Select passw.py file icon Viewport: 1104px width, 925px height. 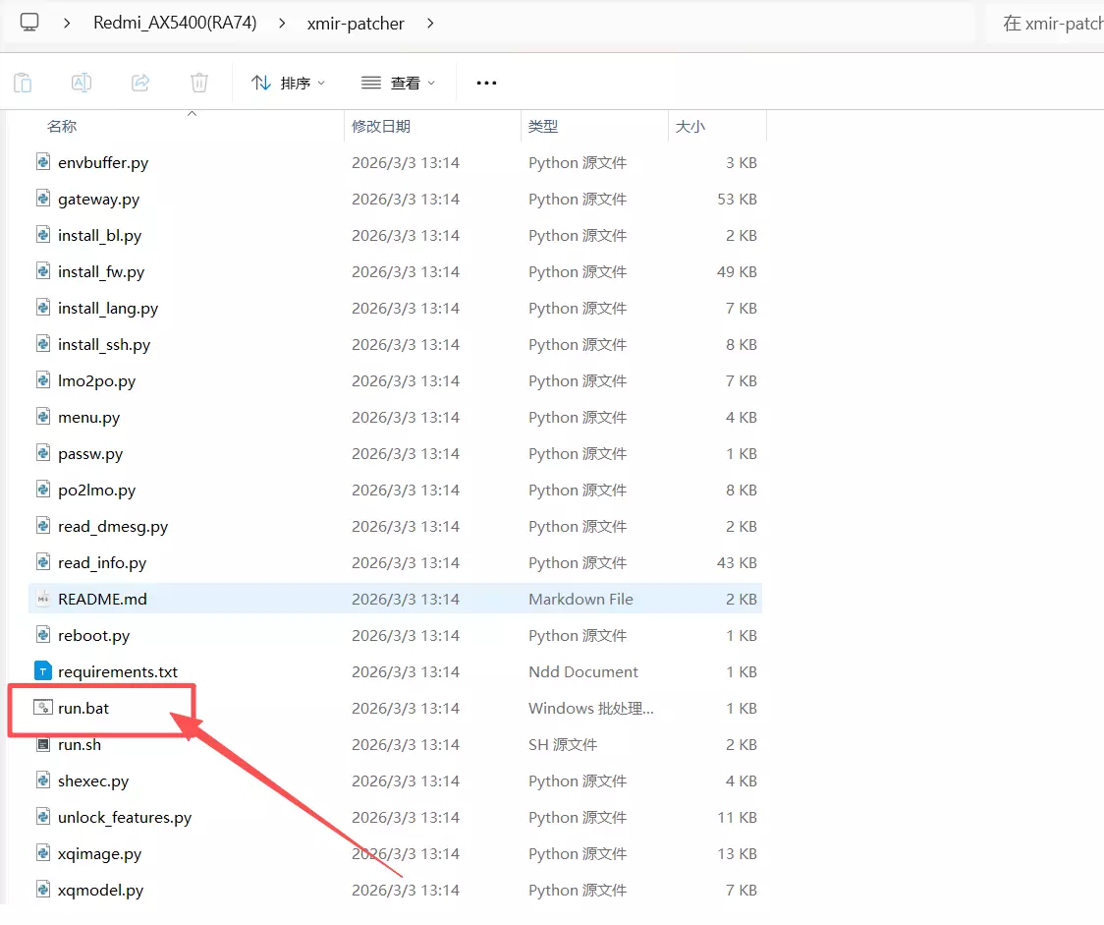tap(43, 453)
